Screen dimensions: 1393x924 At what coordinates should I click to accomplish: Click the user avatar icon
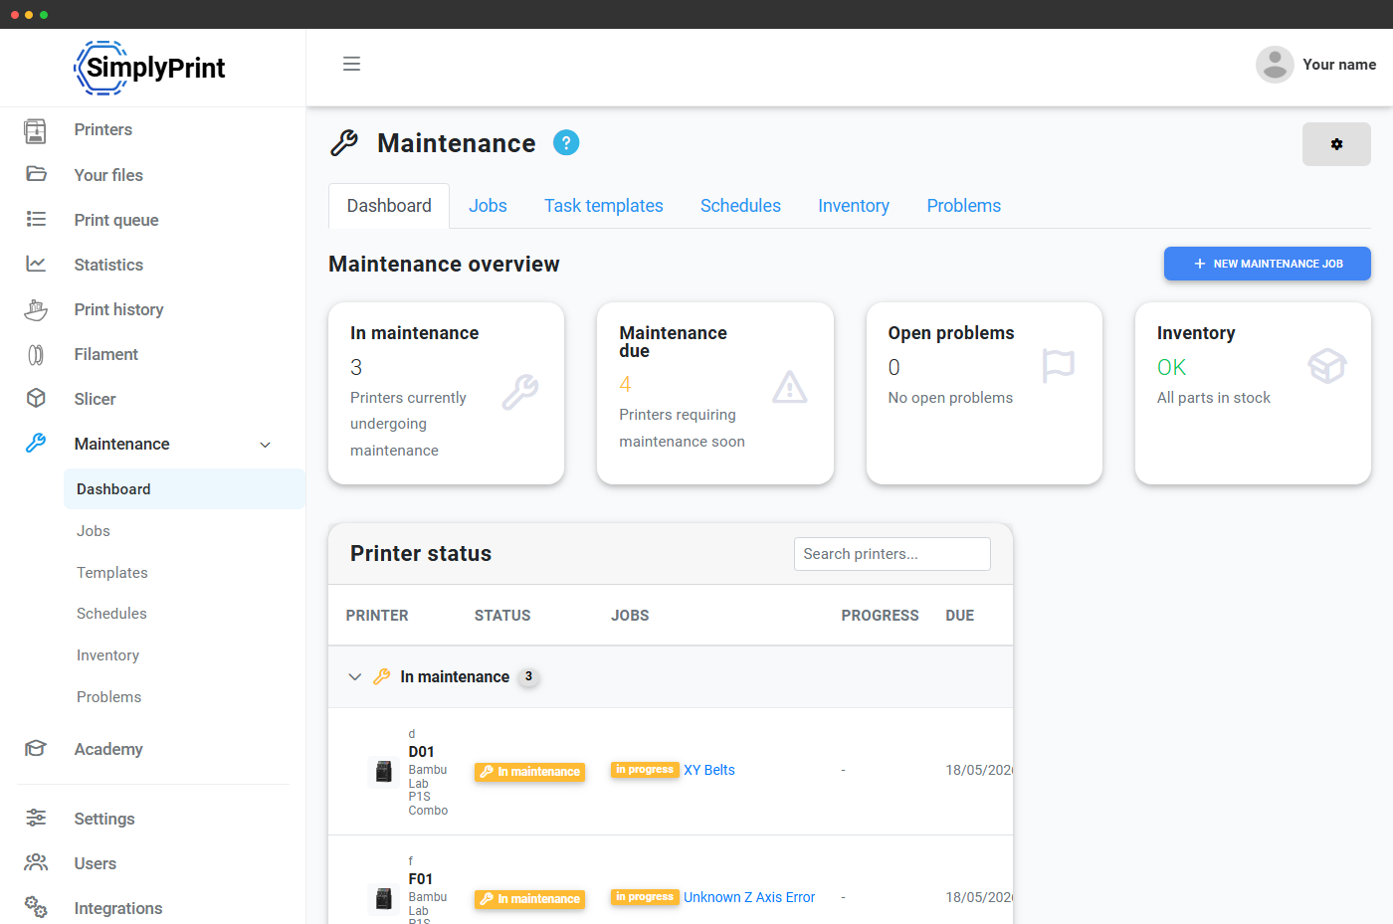point(1275,65)
